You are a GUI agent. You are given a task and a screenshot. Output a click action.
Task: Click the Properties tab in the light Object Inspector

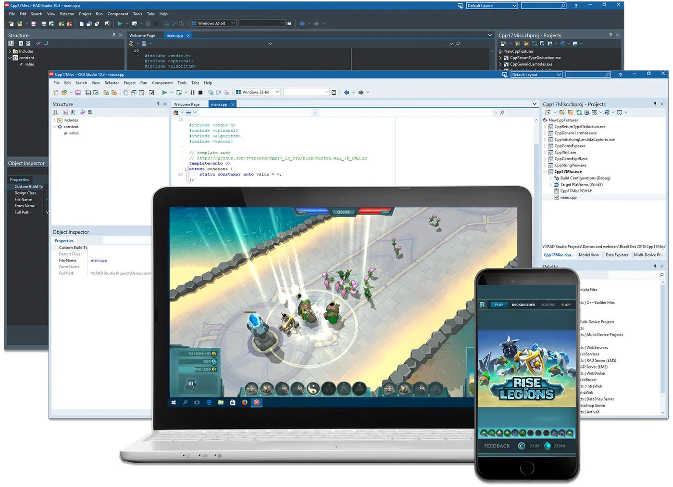(x=64, y=241)
